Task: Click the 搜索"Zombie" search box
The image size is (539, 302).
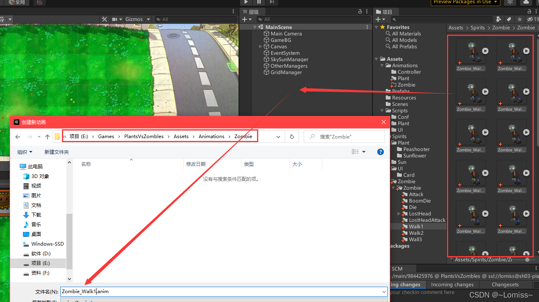Action: 344,137
